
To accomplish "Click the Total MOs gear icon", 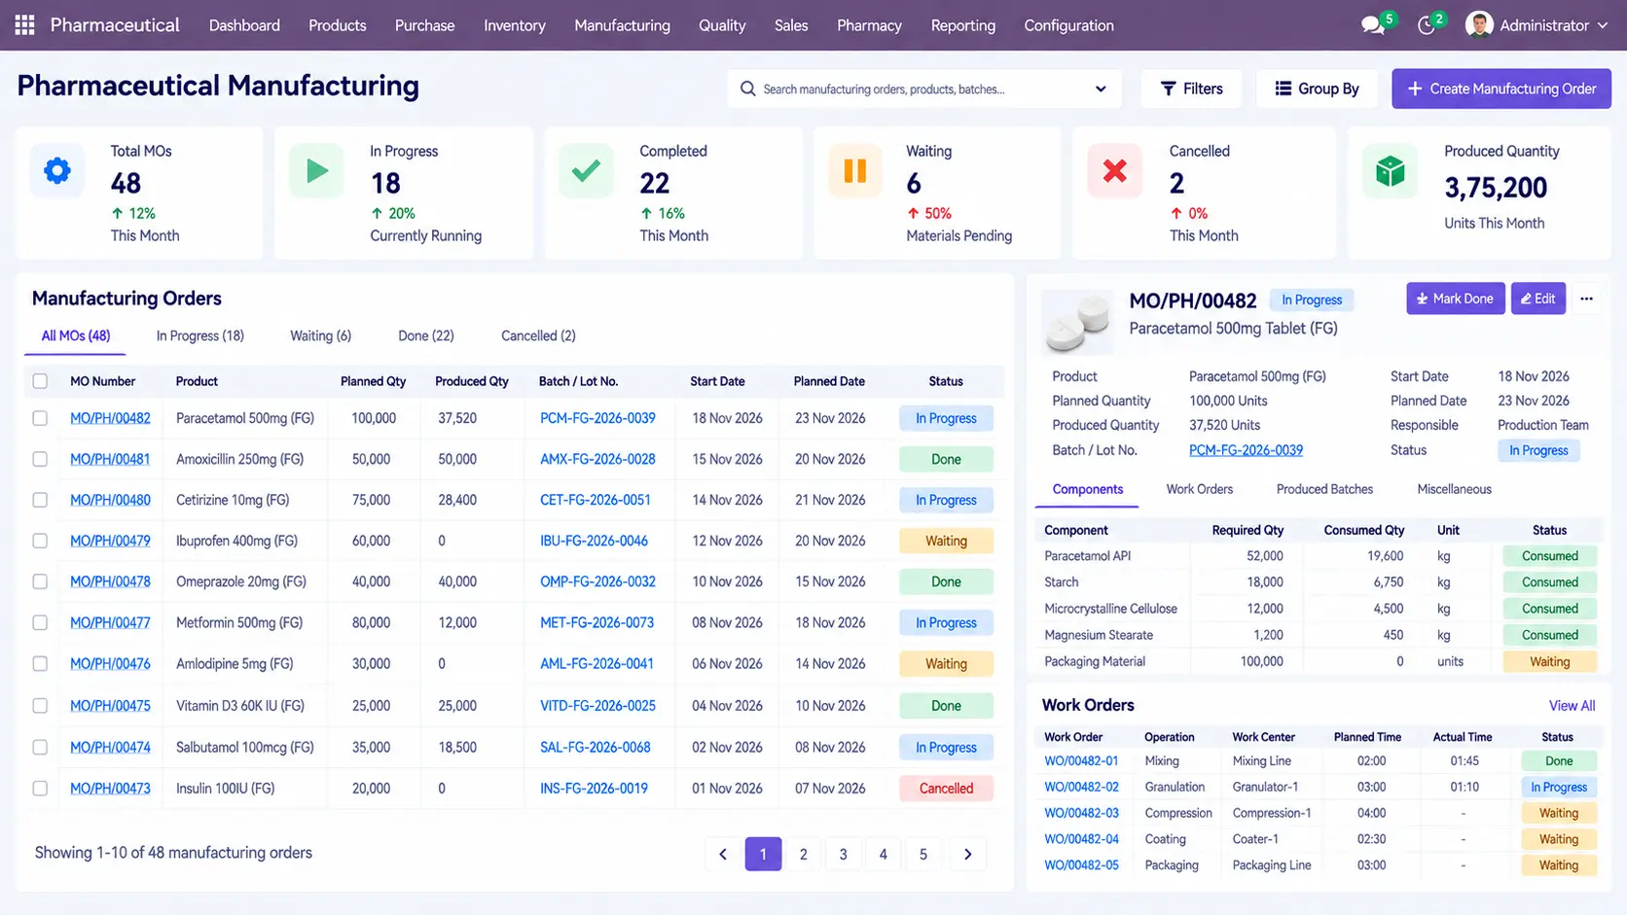I will point(57,171).
